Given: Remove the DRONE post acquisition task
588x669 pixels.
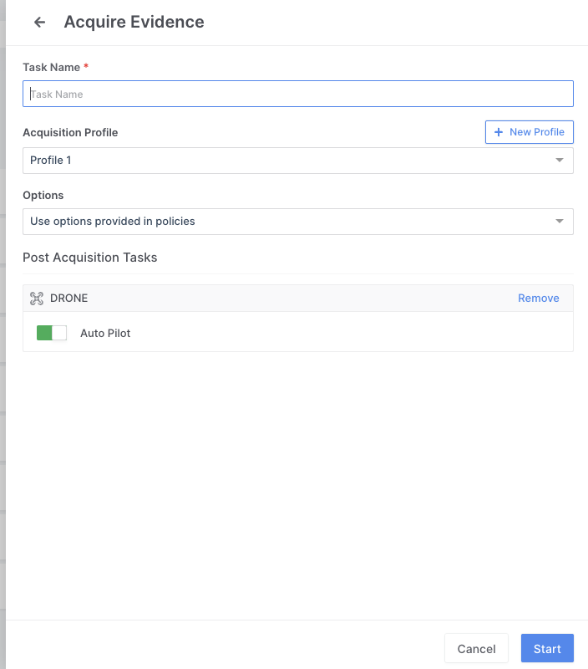Looking at the screenshot, I should point(539,298).
